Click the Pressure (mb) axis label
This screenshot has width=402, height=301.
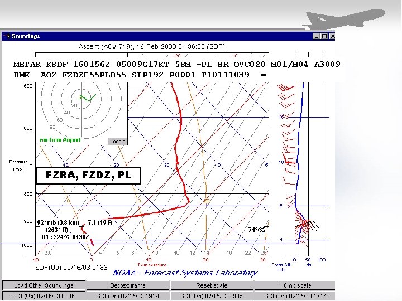[x=18, y=166]
